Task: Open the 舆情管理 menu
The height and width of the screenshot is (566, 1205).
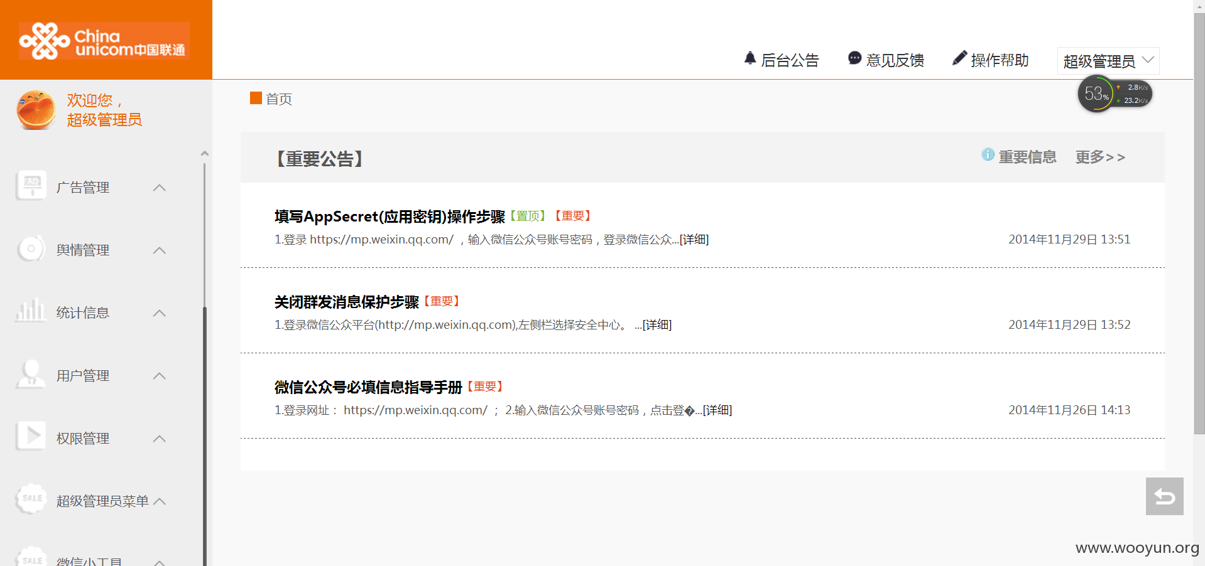Action: (83, 250)
